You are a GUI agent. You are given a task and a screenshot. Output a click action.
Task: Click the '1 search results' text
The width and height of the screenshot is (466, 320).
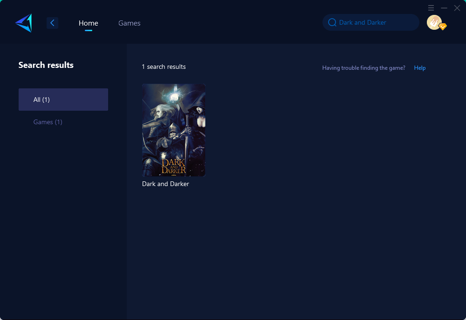coord(164,67)
